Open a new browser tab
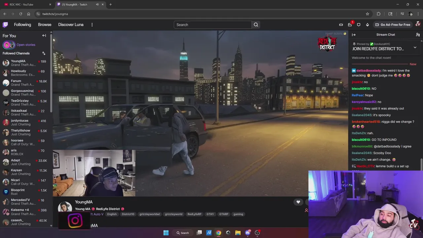The image size is (423, 238). point(110,4)
